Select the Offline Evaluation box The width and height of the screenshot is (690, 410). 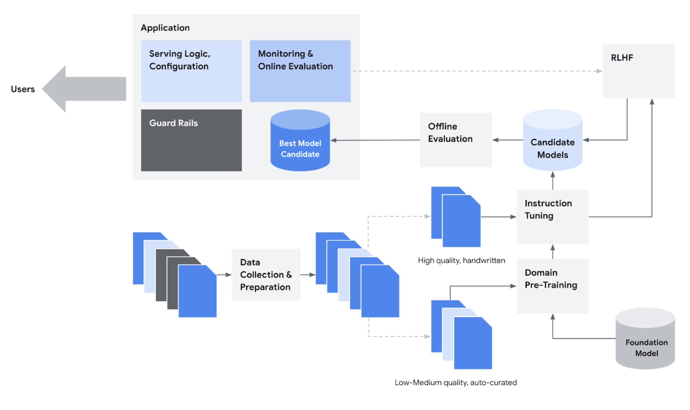point(456,140)
